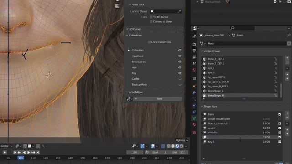
Task: Open the Texture properties tab
Action: click(194, 133)
